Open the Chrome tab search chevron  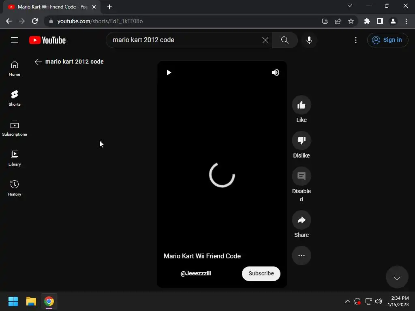tap(350, 6)
